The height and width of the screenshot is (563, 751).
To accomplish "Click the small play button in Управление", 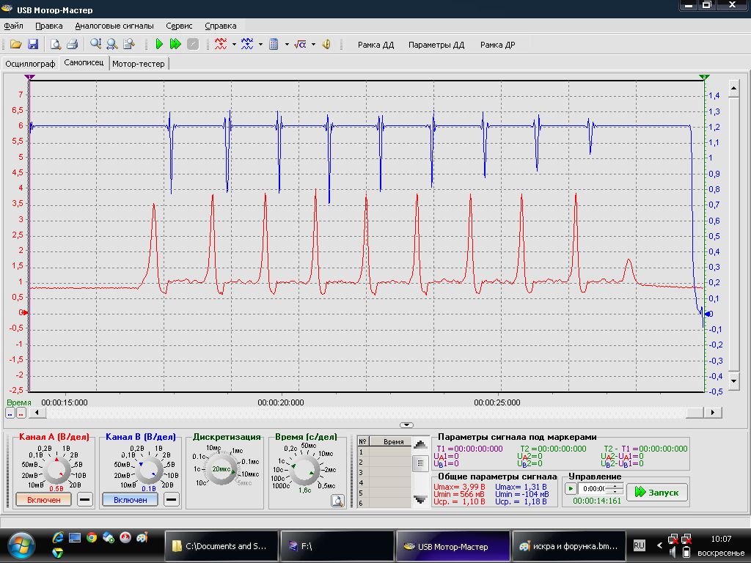I will pos(571,489).
